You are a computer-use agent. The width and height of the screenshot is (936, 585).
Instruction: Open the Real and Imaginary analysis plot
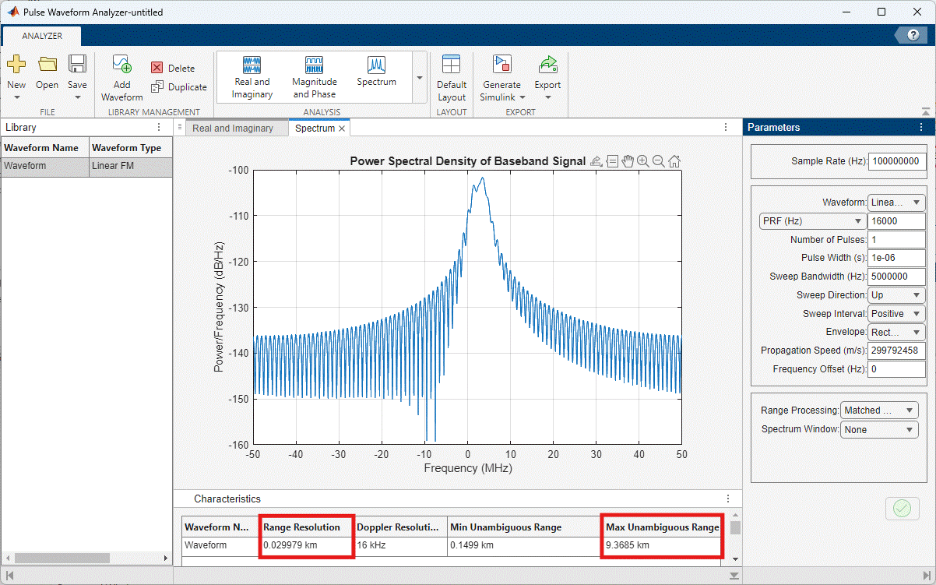(252, 77)
